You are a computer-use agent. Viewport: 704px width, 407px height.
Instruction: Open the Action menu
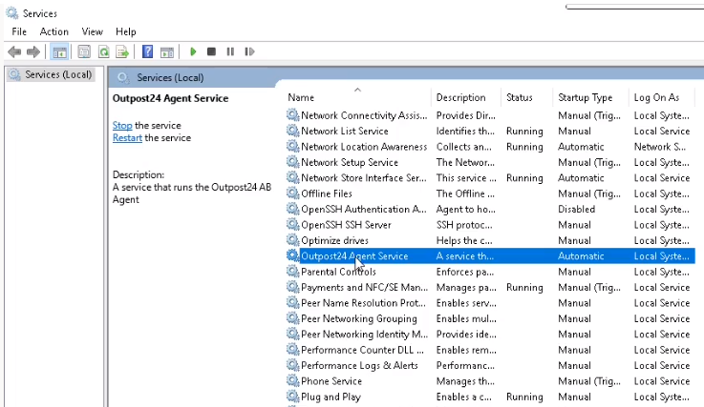[x=54, y=31]
